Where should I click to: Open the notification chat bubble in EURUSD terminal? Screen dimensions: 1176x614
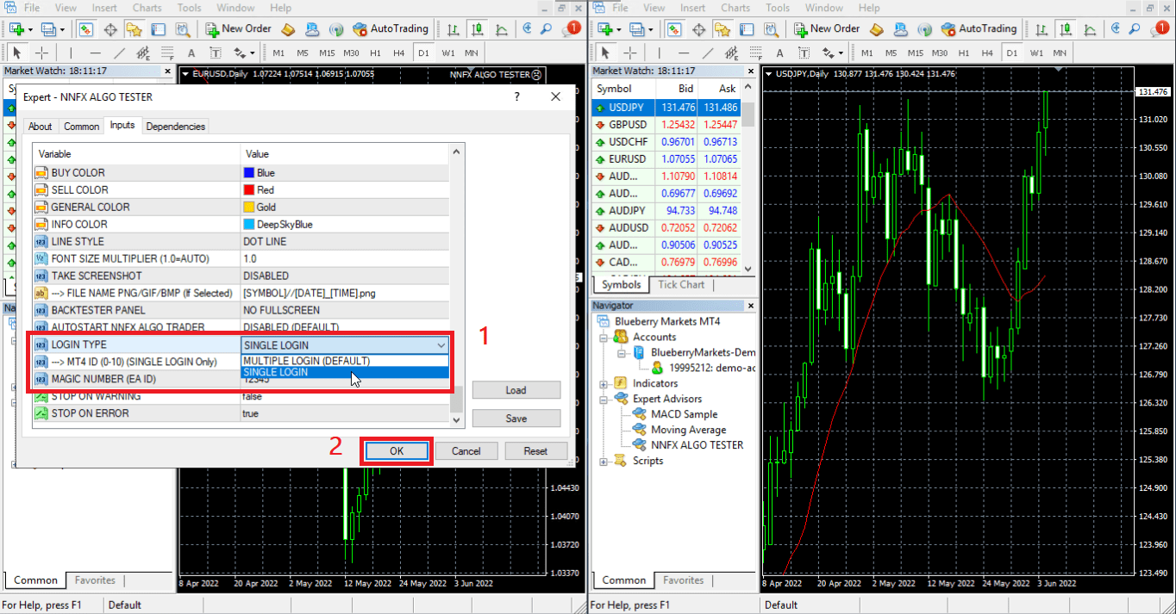[x=572, y=29]
